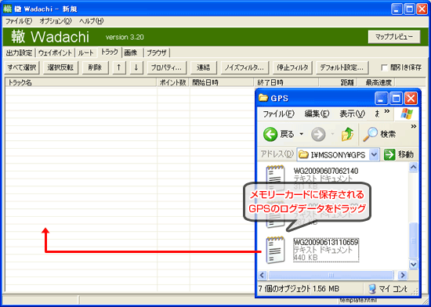The height and width of the screenshot is (307, 431).
Task: Click the green Back arrow in GPS window
Action: (270, 134)
